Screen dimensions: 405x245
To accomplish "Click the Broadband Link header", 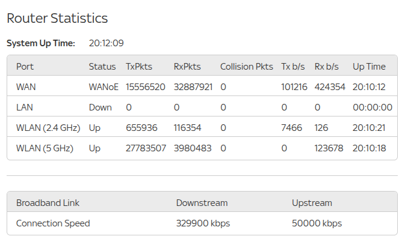I will pyautogui.click(x=48, y=203).
